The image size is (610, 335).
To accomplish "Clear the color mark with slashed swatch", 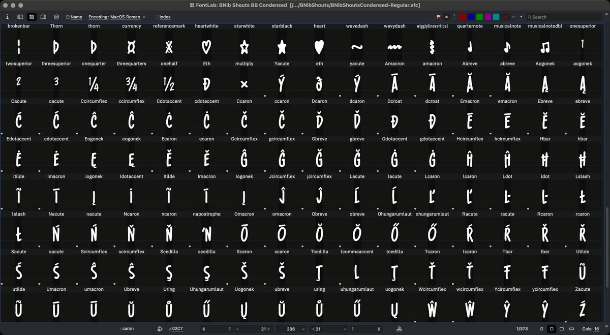I will pos(505,17).
